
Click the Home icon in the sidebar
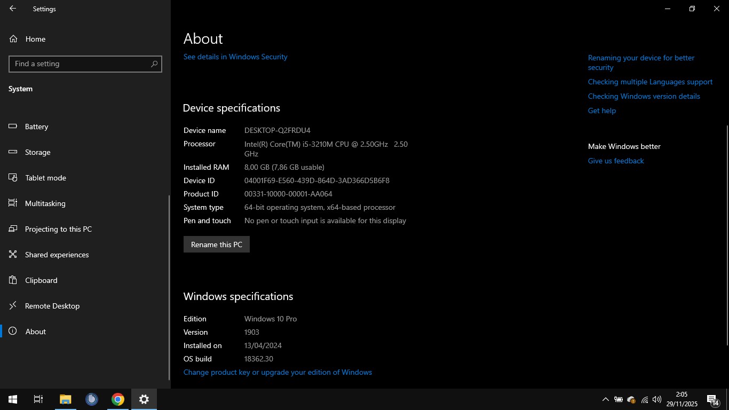[13, 39]
